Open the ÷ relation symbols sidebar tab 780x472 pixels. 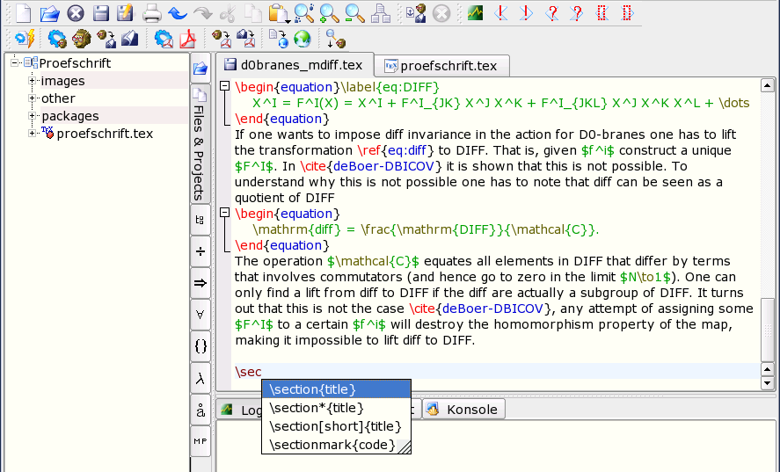pos(200,251)
